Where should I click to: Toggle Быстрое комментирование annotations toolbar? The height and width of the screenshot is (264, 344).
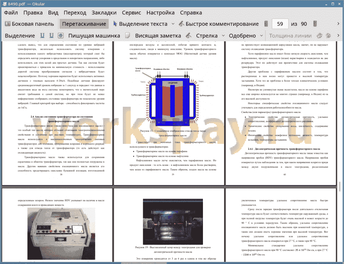pyautogui.click(x=219, y=24)
